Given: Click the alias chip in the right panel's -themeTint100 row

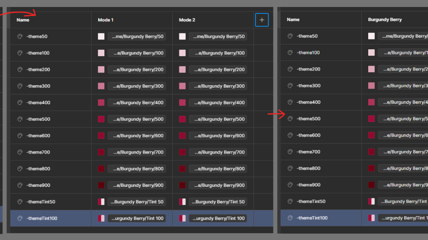Looking at the screenshot, I should 403,218.
